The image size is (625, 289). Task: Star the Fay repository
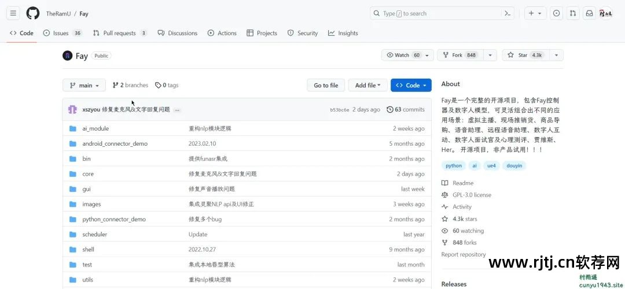[525, 55]
